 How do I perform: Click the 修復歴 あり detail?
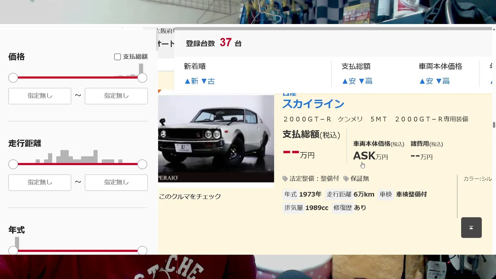pyautogui.click(x=349, y=208)
